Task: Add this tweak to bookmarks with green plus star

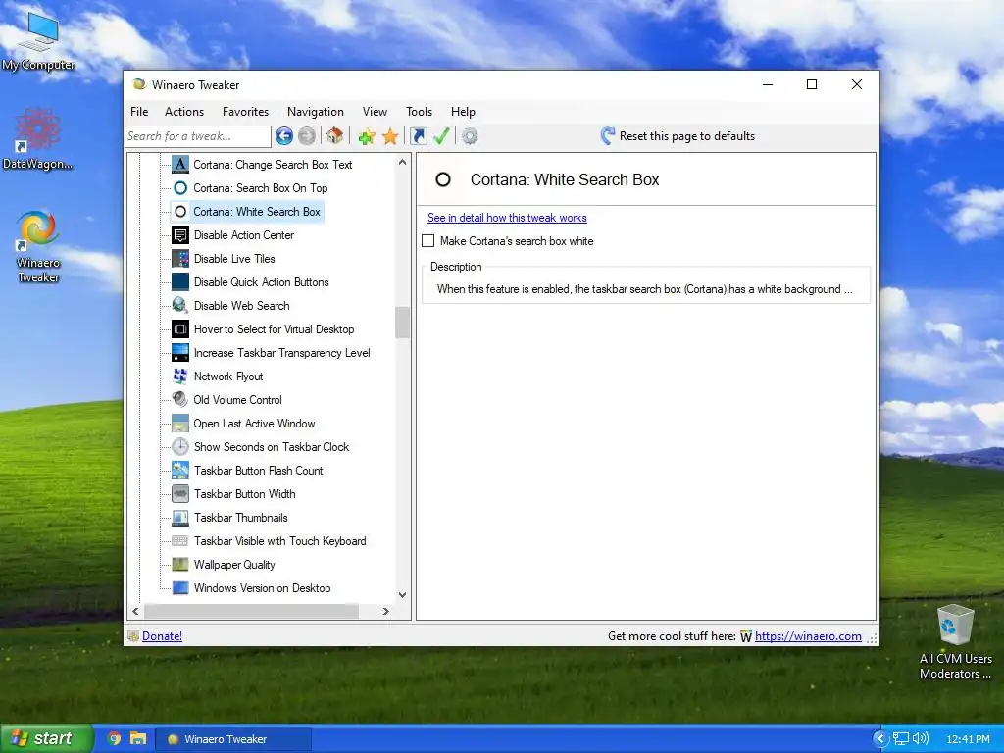Action: click(x=367, y=135)
